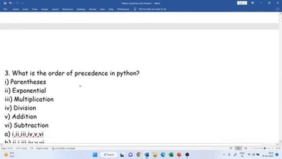Click the Wi-Fi network icon in tray
This screenshot has height=159, width=282.
(x=249, y=155)
